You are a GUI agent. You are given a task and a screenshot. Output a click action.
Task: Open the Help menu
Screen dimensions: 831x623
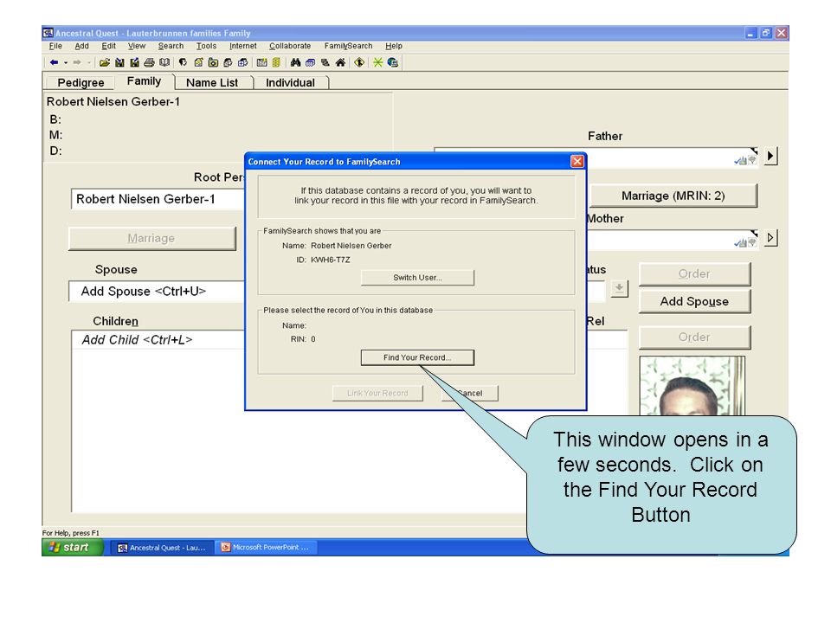tap(394, 46)
